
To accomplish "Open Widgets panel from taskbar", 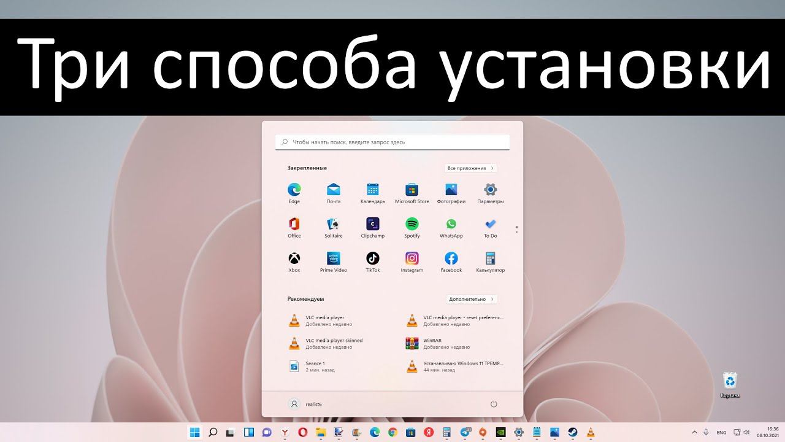I will (x=249, y=432).
